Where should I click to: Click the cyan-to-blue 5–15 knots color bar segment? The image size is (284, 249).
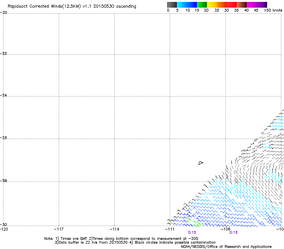pos(187,5)
